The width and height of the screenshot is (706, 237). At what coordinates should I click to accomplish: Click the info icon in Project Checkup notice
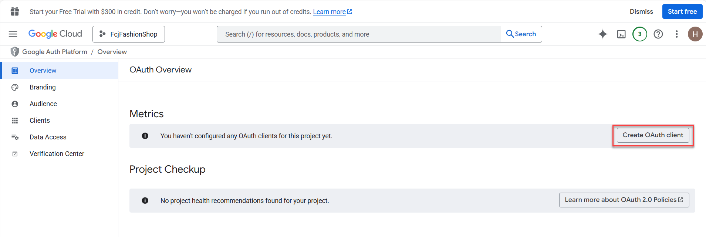[x=145, y=200]
